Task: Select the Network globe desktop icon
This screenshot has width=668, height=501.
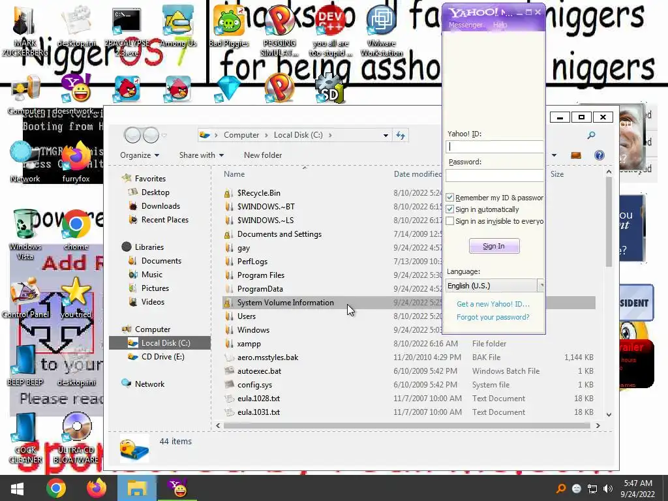Action: coord(25,162)
